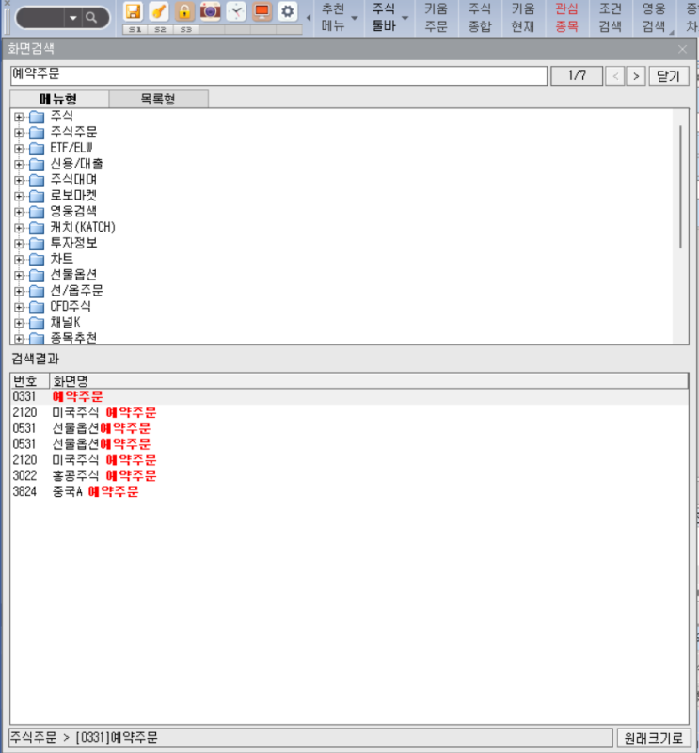The width and height of the screenshot is (699, 753).
Task: Open 관심종목 from the toolbar
Action: 566,18
